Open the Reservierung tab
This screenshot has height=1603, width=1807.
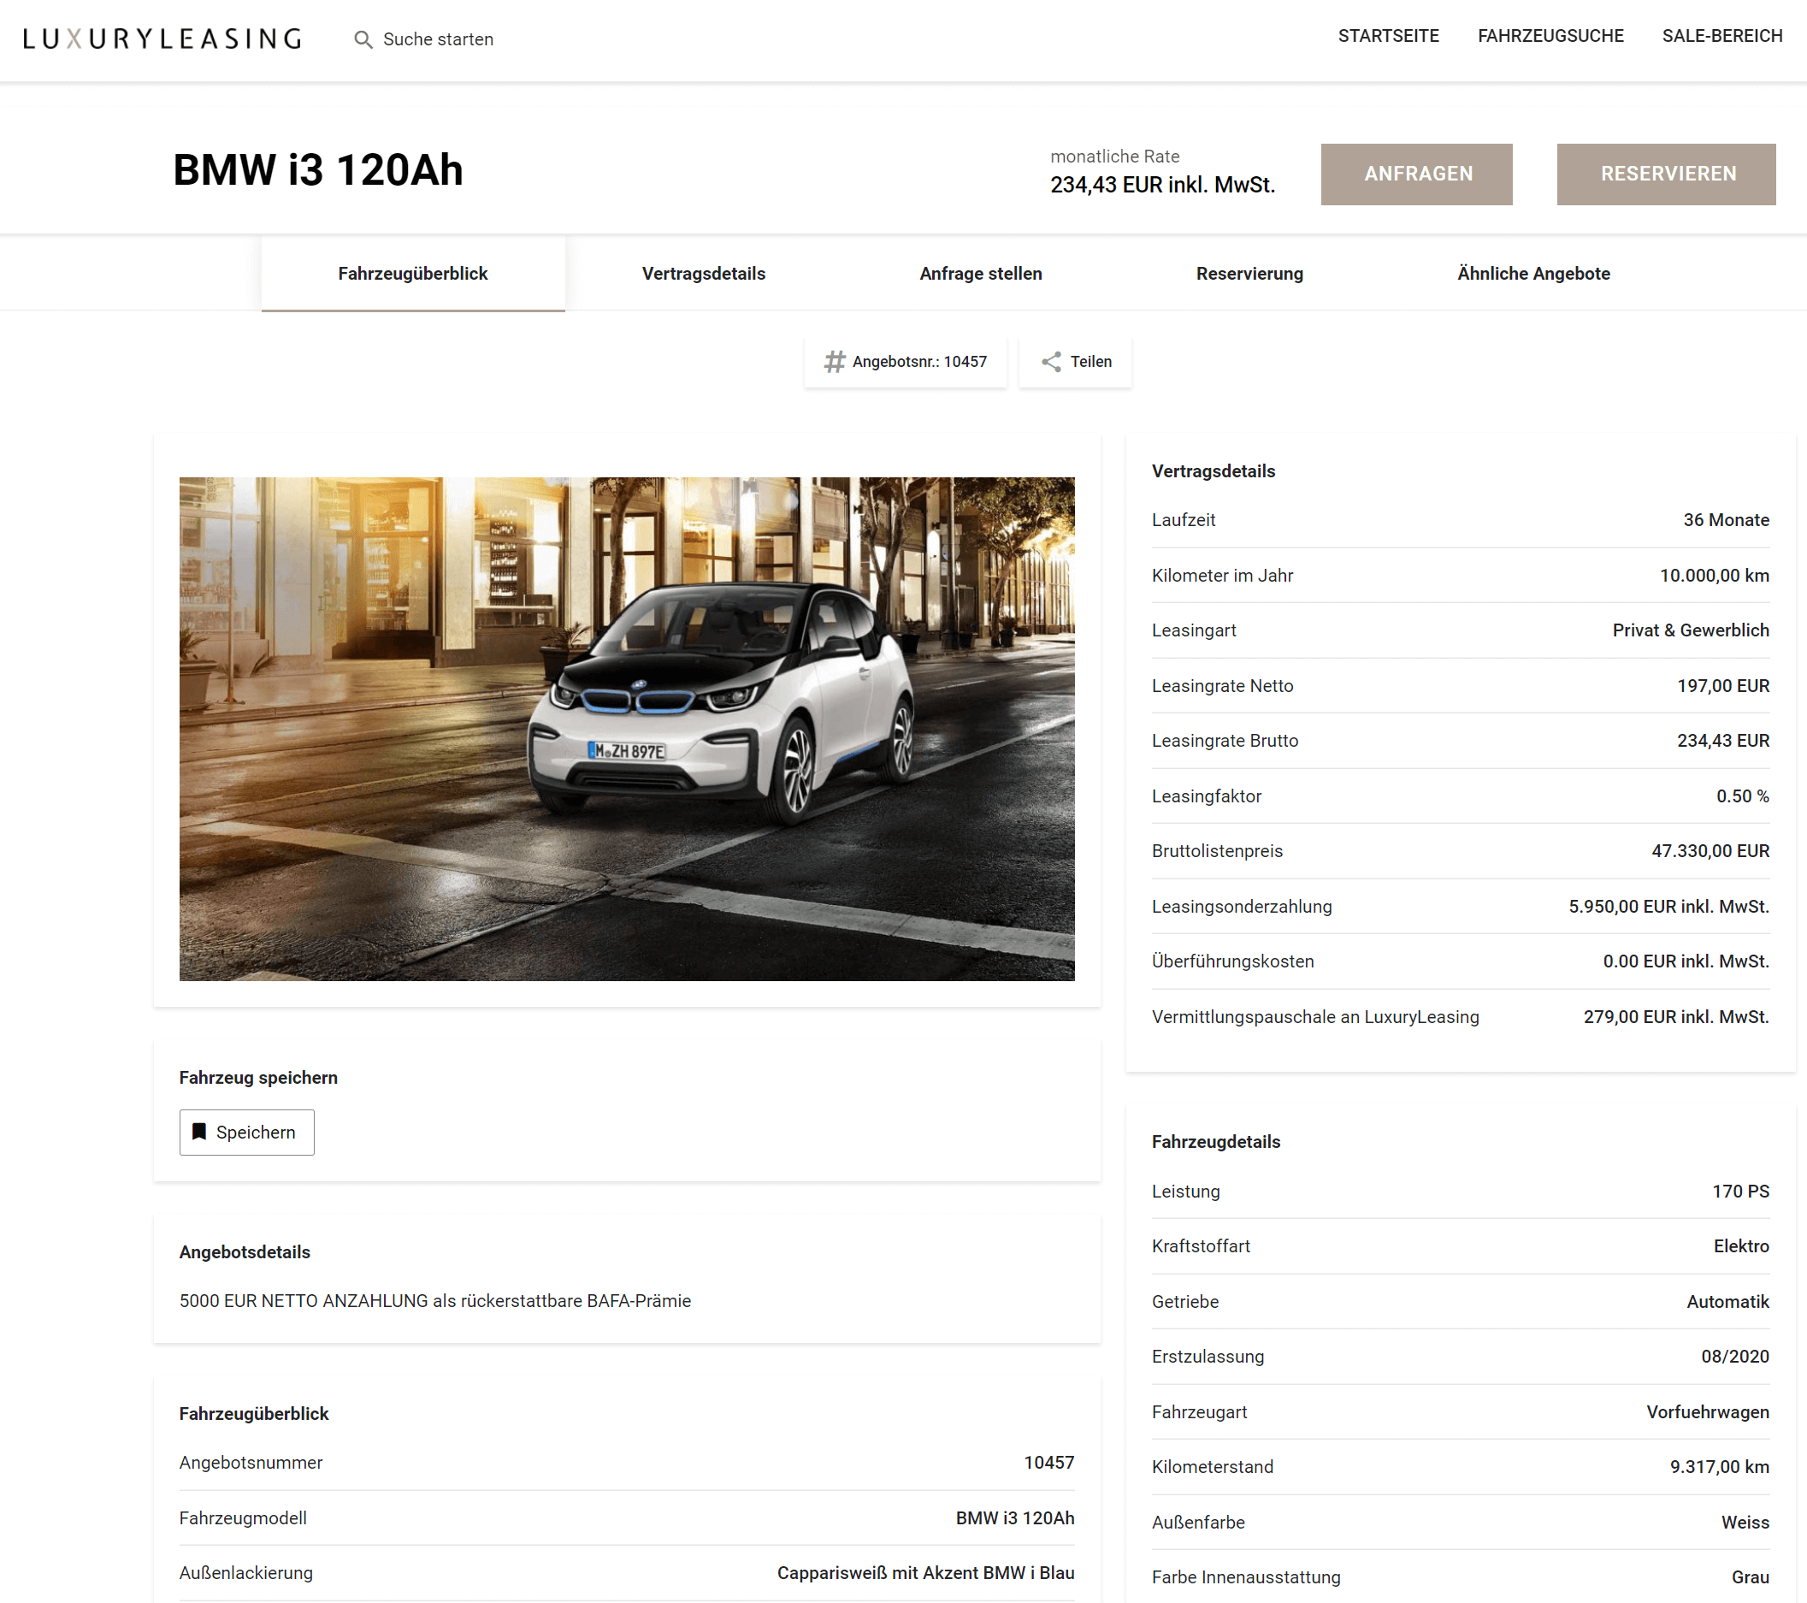pyautogui.click(x=1249, y=273)
